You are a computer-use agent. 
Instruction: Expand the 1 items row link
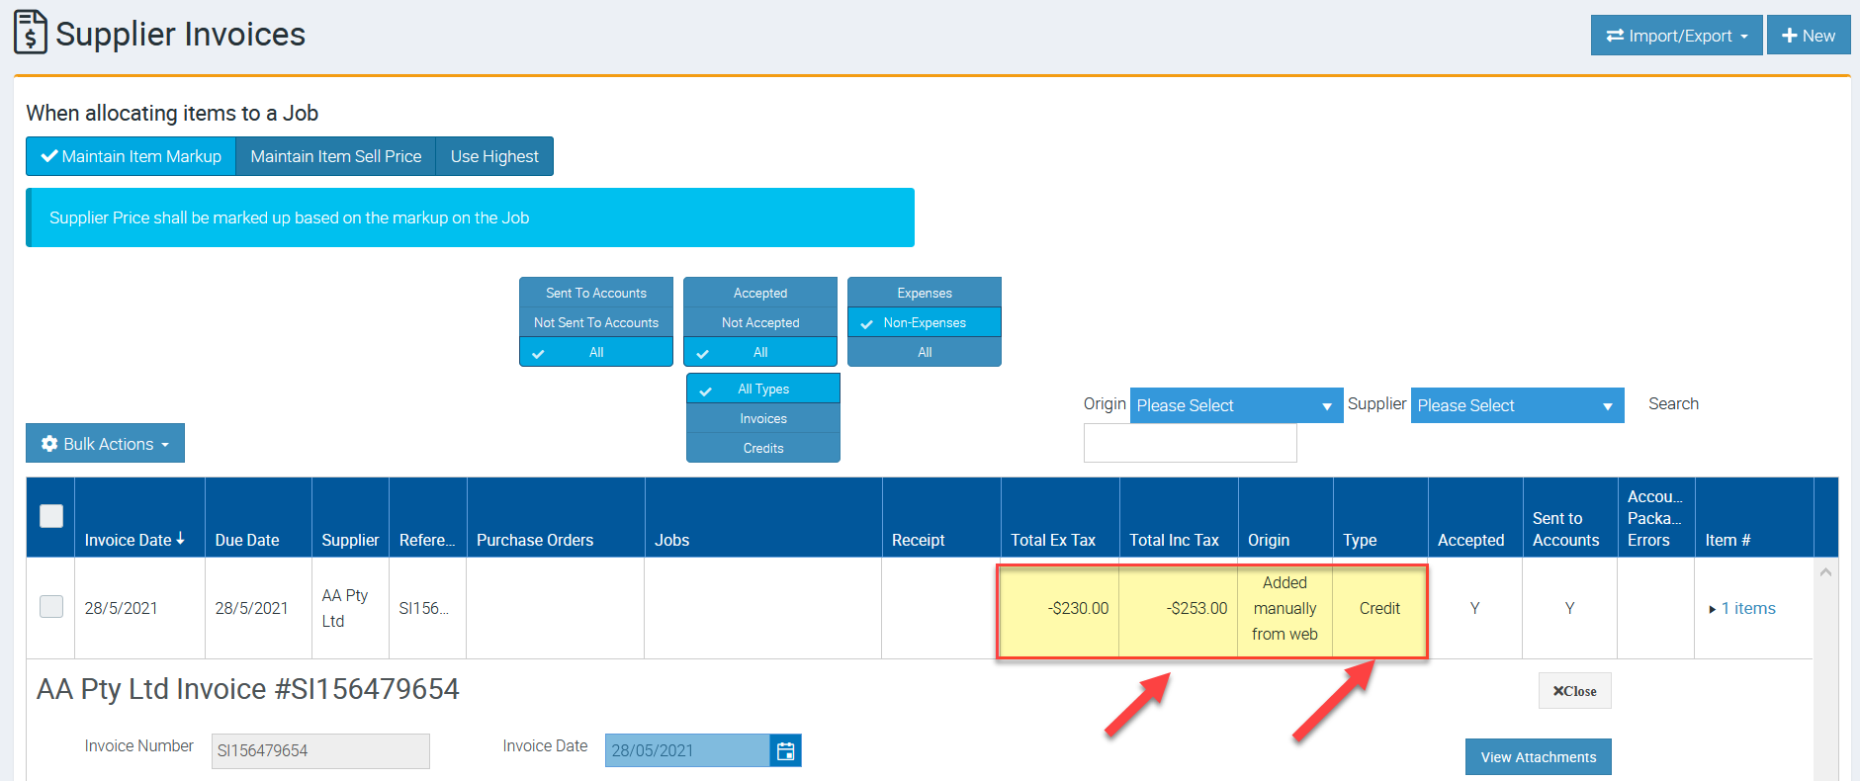(1746, 609)
